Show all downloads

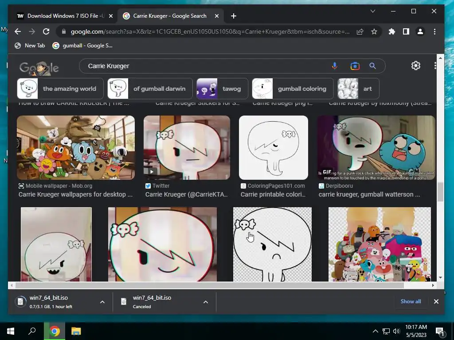click(411, 301)
